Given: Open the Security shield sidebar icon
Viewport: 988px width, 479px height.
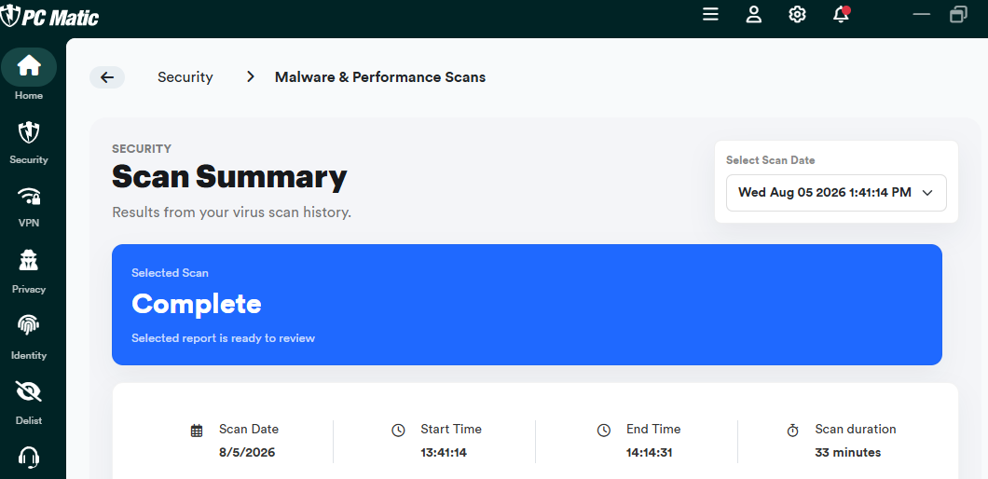Looking at the screenshot, I should (x=29, y=132).
